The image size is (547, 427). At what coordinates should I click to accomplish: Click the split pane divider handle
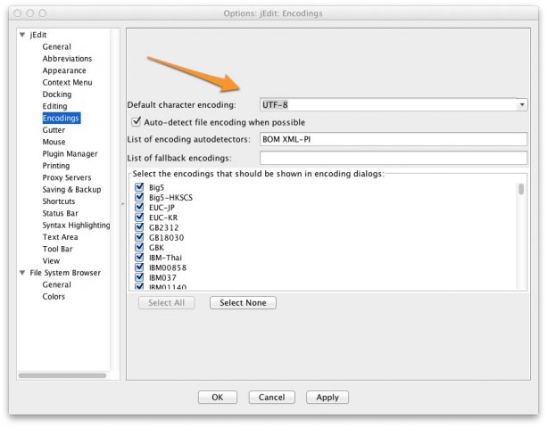pos(123,203)
